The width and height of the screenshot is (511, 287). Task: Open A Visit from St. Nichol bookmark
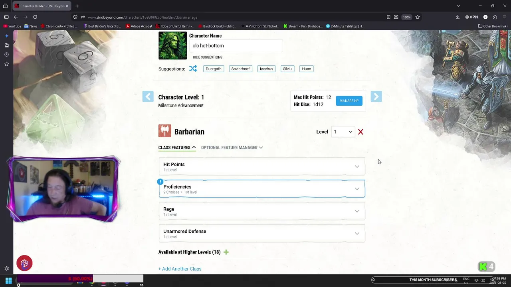pos(260,26)
